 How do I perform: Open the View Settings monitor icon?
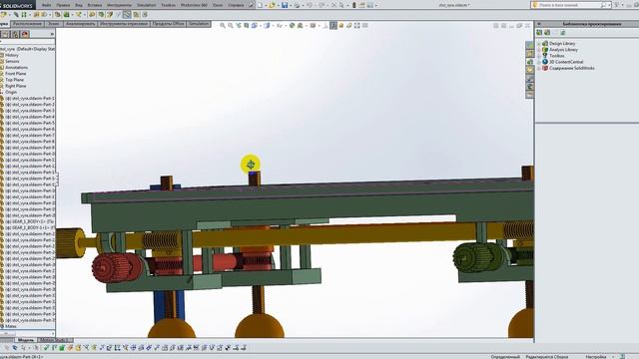click(x=313, y=25)
